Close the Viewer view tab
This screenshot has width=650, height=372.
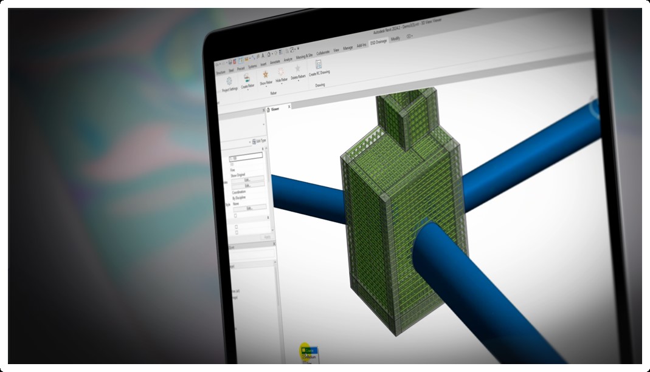pos(289,107)
